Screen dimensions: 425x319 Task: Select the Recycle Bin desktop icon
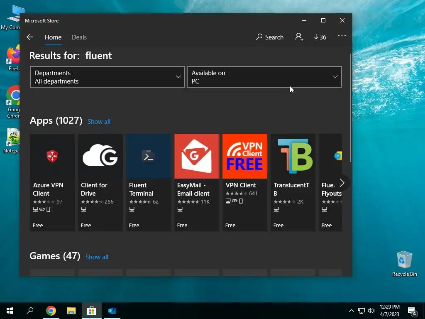[x=404, y=264]
